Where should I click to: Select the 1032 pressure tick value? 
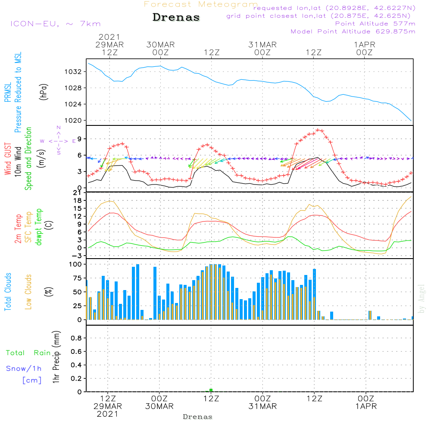point(73,72)
